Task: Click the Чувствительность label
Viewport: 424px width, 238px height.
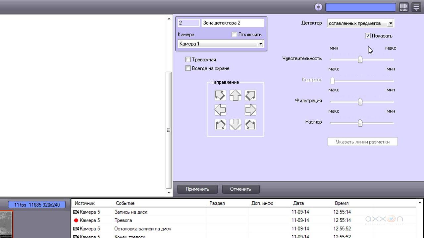Action: (302, 58)
